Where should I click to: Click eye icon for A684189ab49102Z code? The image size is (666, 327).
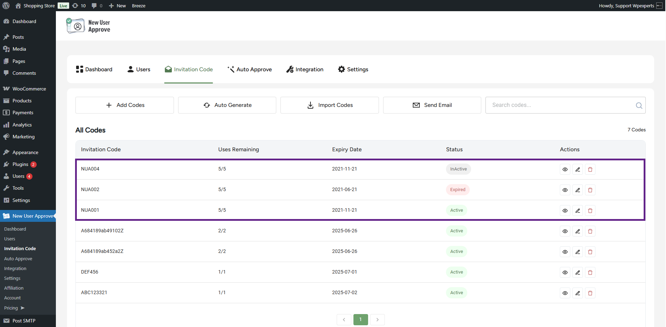tap(565, 231)
